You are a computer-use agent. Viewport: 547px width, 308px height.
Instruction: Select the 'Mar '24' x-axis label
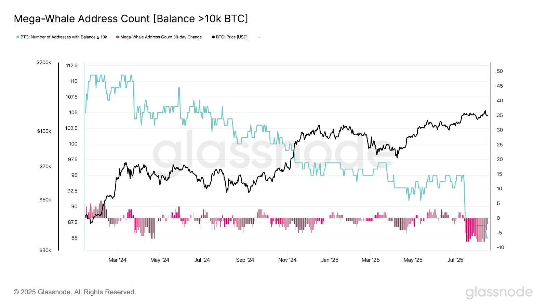pos(117,260)
